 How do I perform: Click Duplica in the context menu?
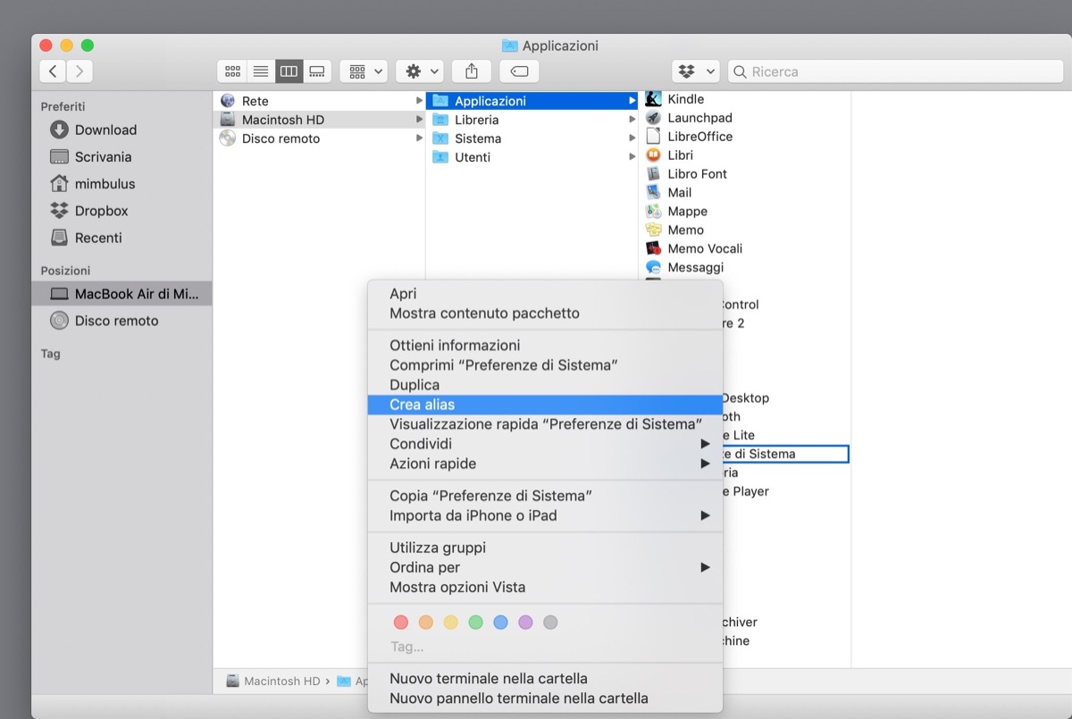tap(415, 385)
